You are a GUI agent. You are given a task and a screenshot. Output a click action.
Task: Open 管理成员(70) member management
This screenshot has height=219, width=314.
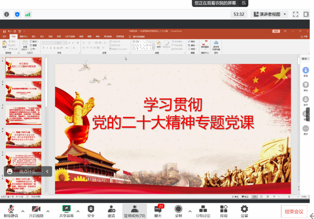134,211
